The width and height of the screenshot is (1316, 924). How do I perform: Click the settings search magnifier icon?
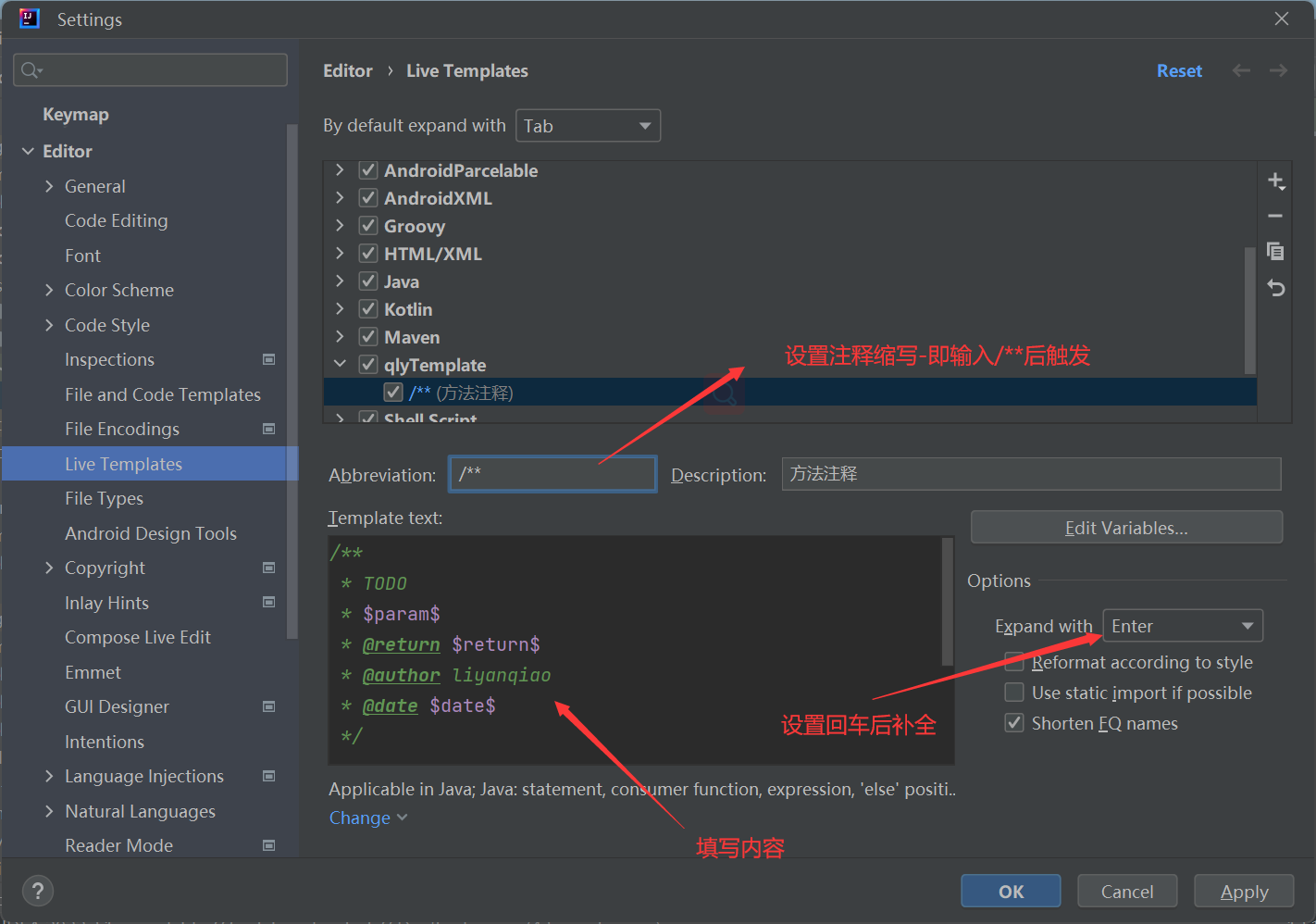31,70
